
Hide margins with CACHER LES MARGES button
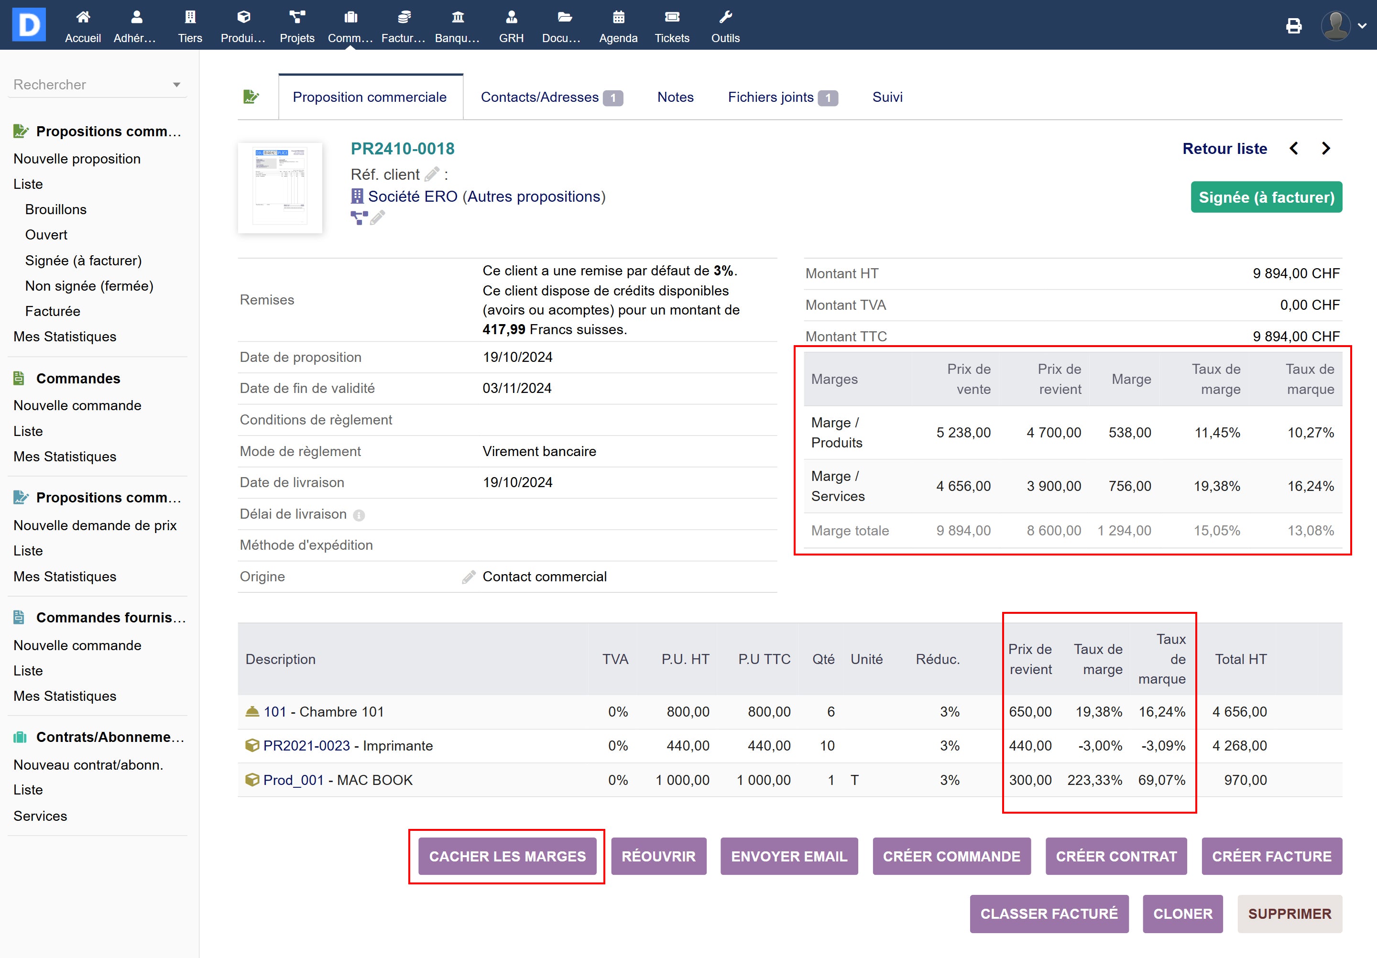507,856
